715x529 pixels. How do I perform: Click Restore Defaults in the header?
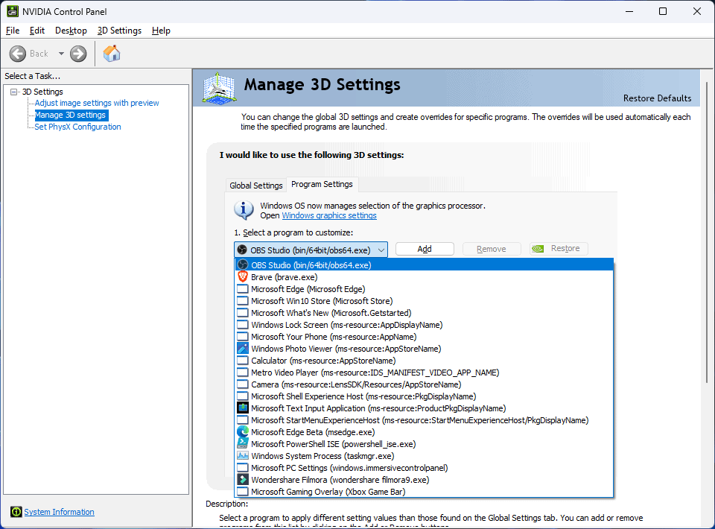(657, 98)
